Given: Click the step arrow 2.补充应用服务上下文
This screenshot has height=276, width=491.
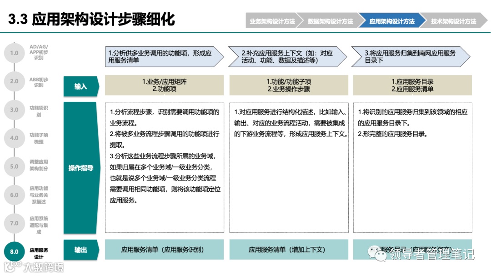Looking at the screenshot, I should pos(288,57).
